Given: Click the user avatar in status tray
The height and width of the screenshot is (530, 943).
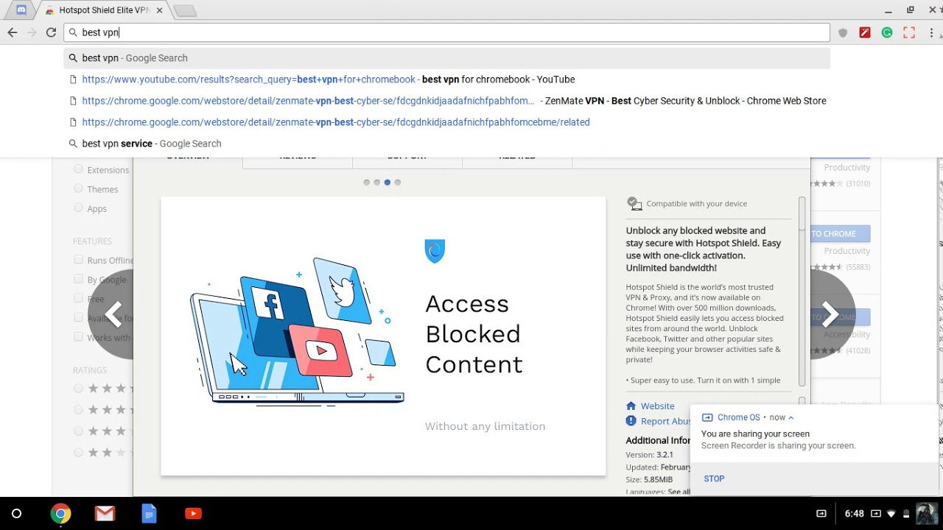Looking at the screenshot, I should (925, 514).
